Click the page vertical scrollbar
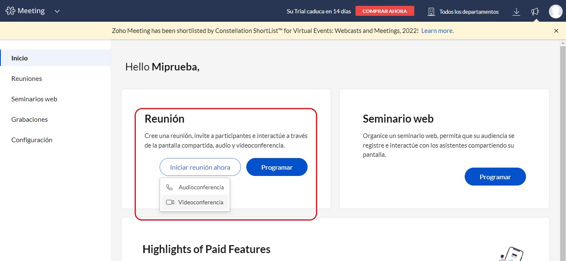The width and height of the screenshot is (566, 261). (x=563, y=150)
